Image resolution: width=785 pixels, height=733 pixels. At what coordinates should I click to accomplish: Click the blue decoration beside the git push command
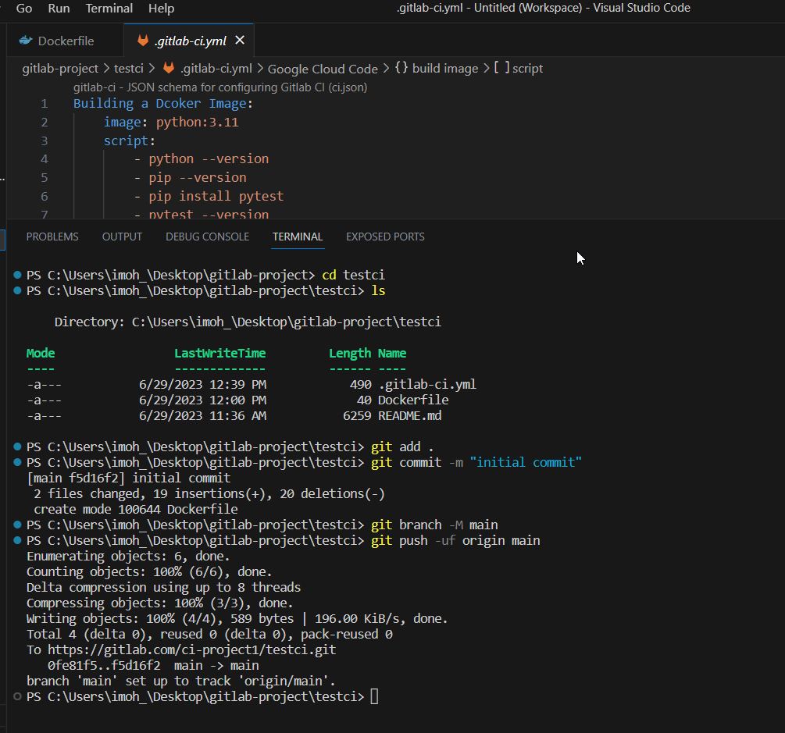(x=19, y=540)
